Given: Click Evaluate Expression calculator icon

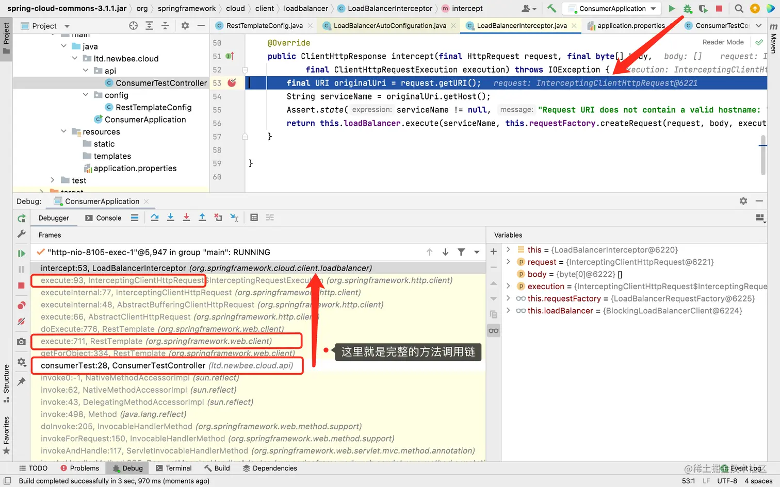Looking at the screenshot, I should pos(254,218).
